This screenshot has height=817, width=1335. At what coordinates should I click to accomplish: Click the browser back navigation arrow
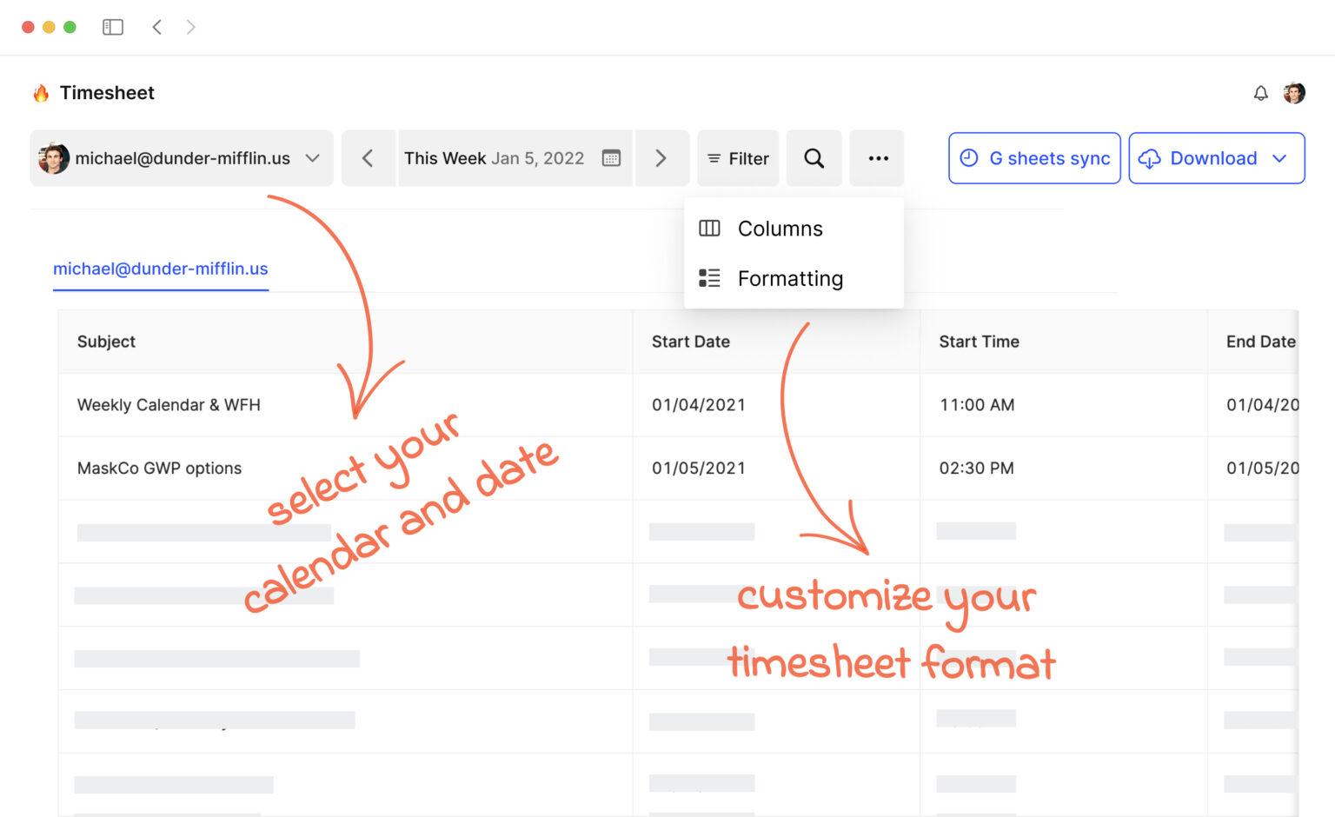pos(157,27)
